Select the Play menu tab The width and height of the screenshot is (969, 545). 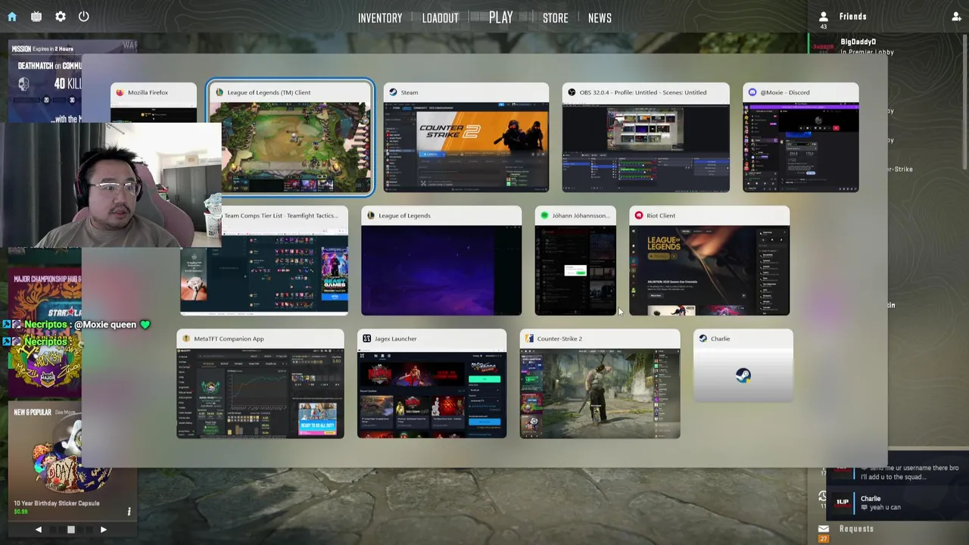500,17
